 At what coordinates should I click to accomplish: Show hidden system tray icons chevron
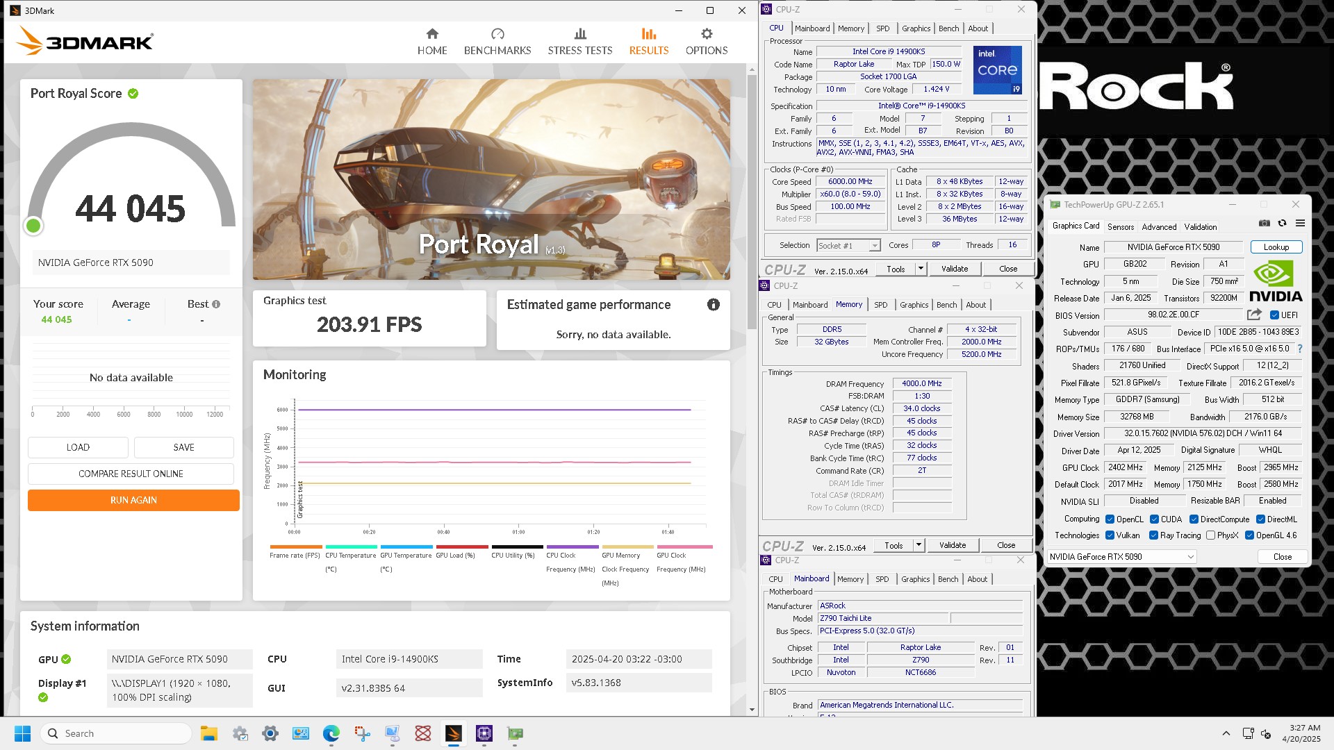1226,733
